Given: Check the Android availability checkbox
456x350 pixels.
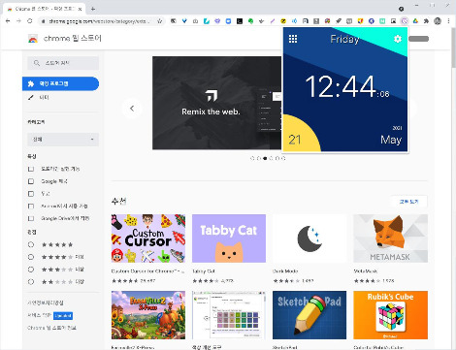Looking at the screenshot, I should click(x=31, y=206).
